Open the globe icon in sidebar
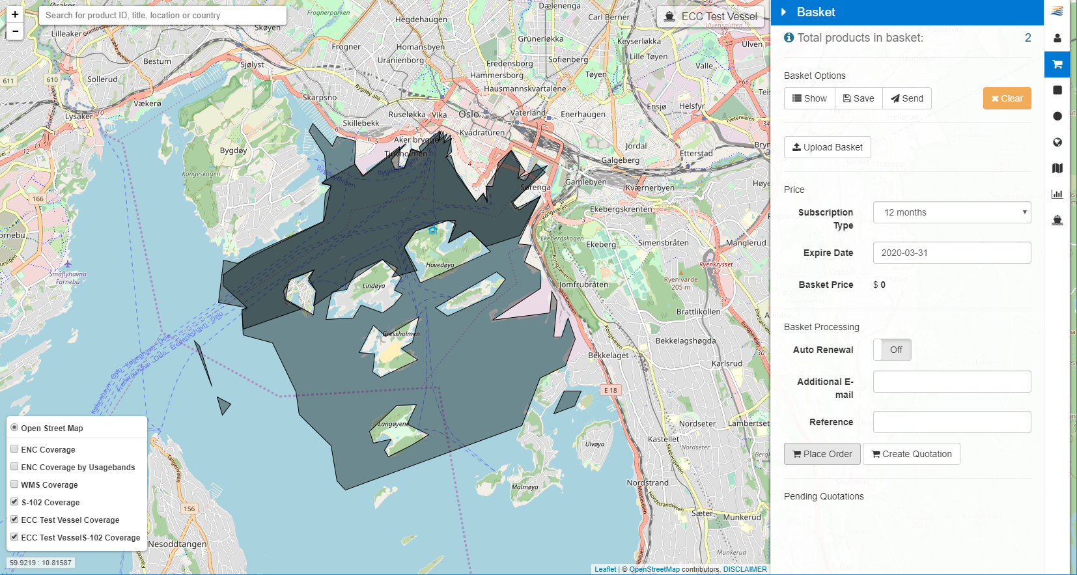 tap(1057, 142)
